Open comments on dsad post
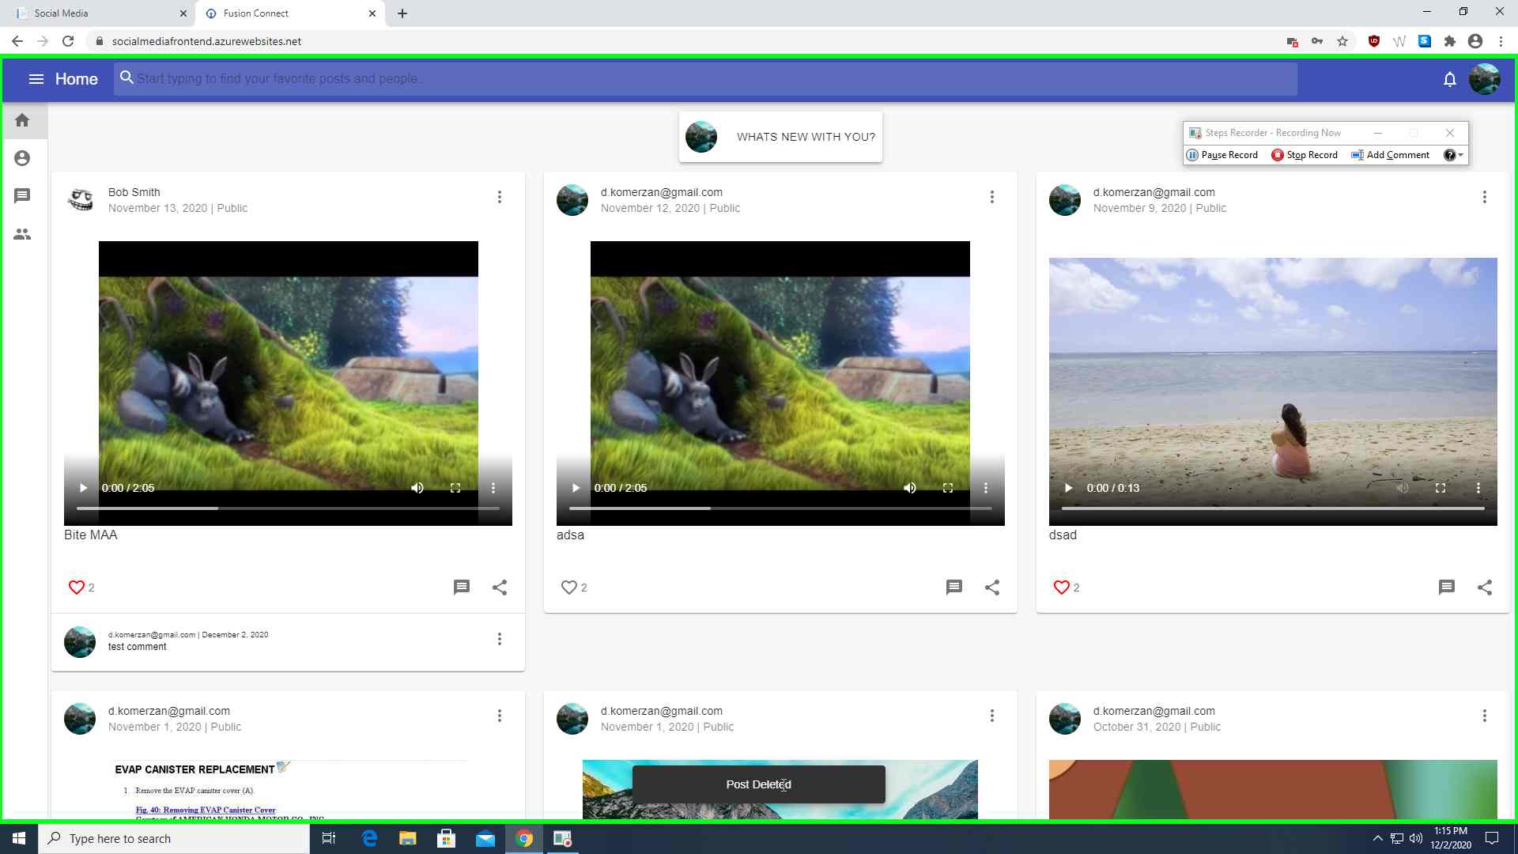 tap(1447, 588)
